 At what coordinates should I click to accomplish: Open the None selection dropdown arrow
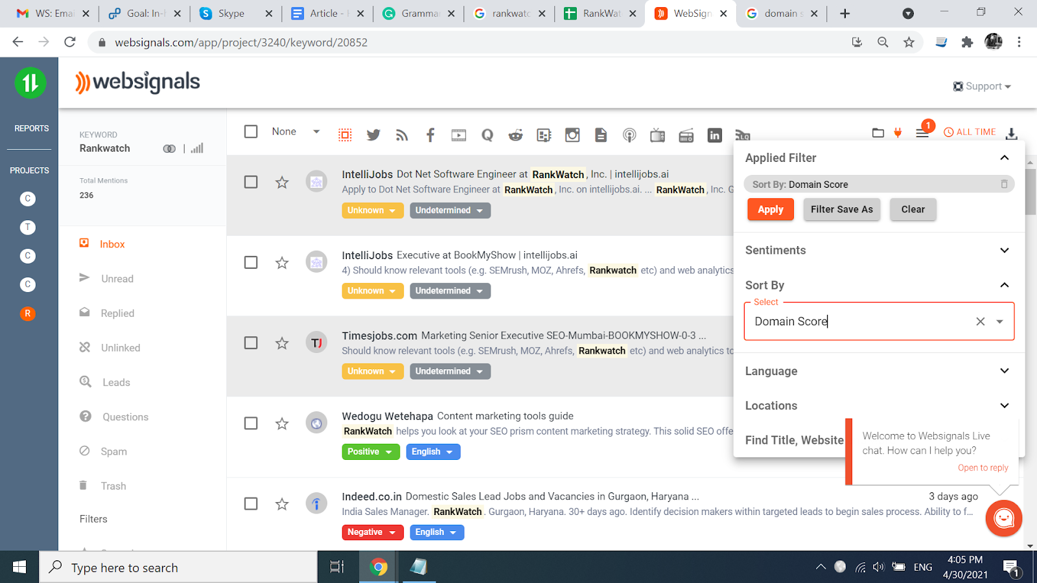pyautogui.click(x=316, y=131)
